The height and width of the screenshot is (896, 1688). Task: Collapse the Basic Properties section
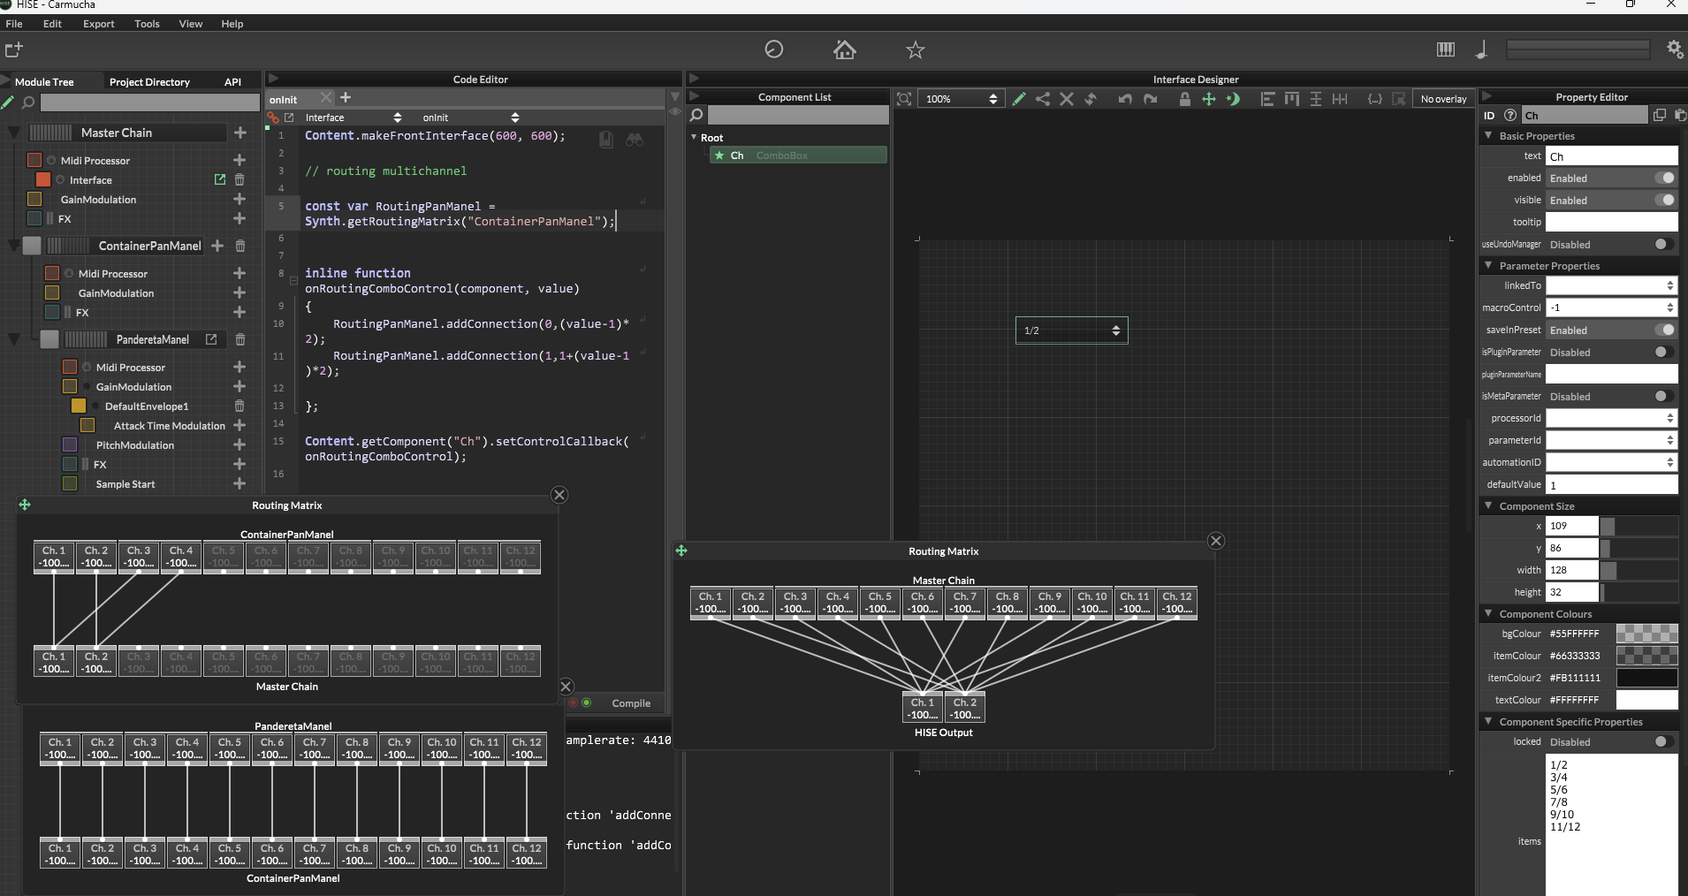1489,135
